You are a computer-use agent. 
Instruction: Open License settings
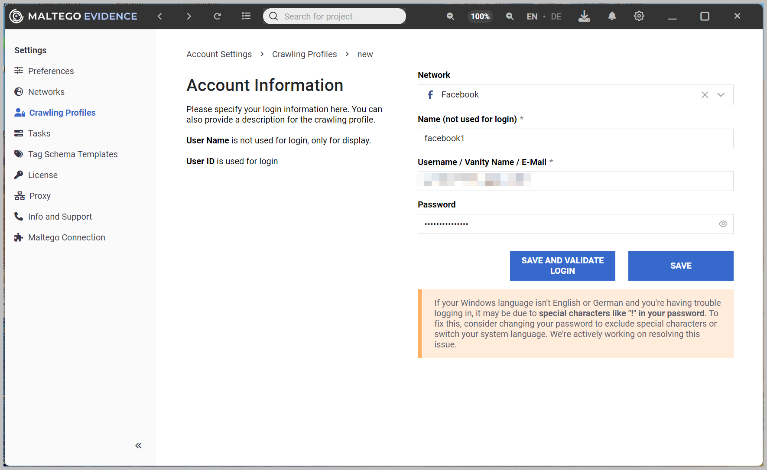(42, 175)
